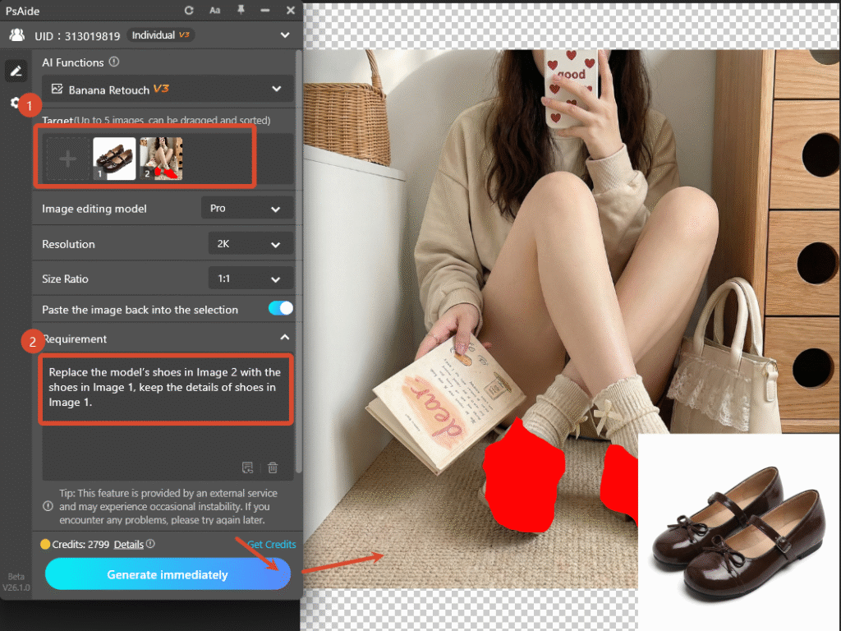This screenshot has height=631, width=841.
Task: Collapse the Requirement section chevron
Action: tap(284, 337)
